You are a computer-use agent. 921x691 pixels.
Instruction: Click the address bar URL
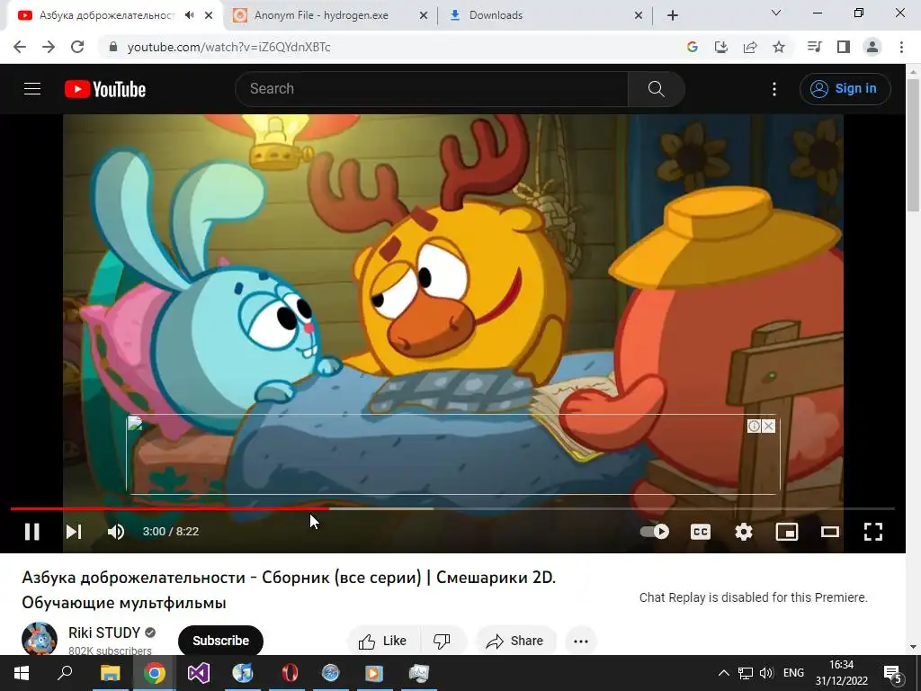click(229, 47)
